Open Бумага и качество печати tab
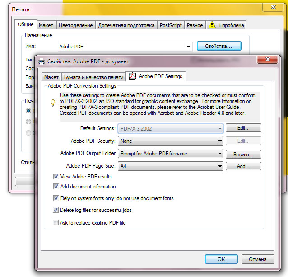This screenshot has width=288, height=277. [94, 77]
